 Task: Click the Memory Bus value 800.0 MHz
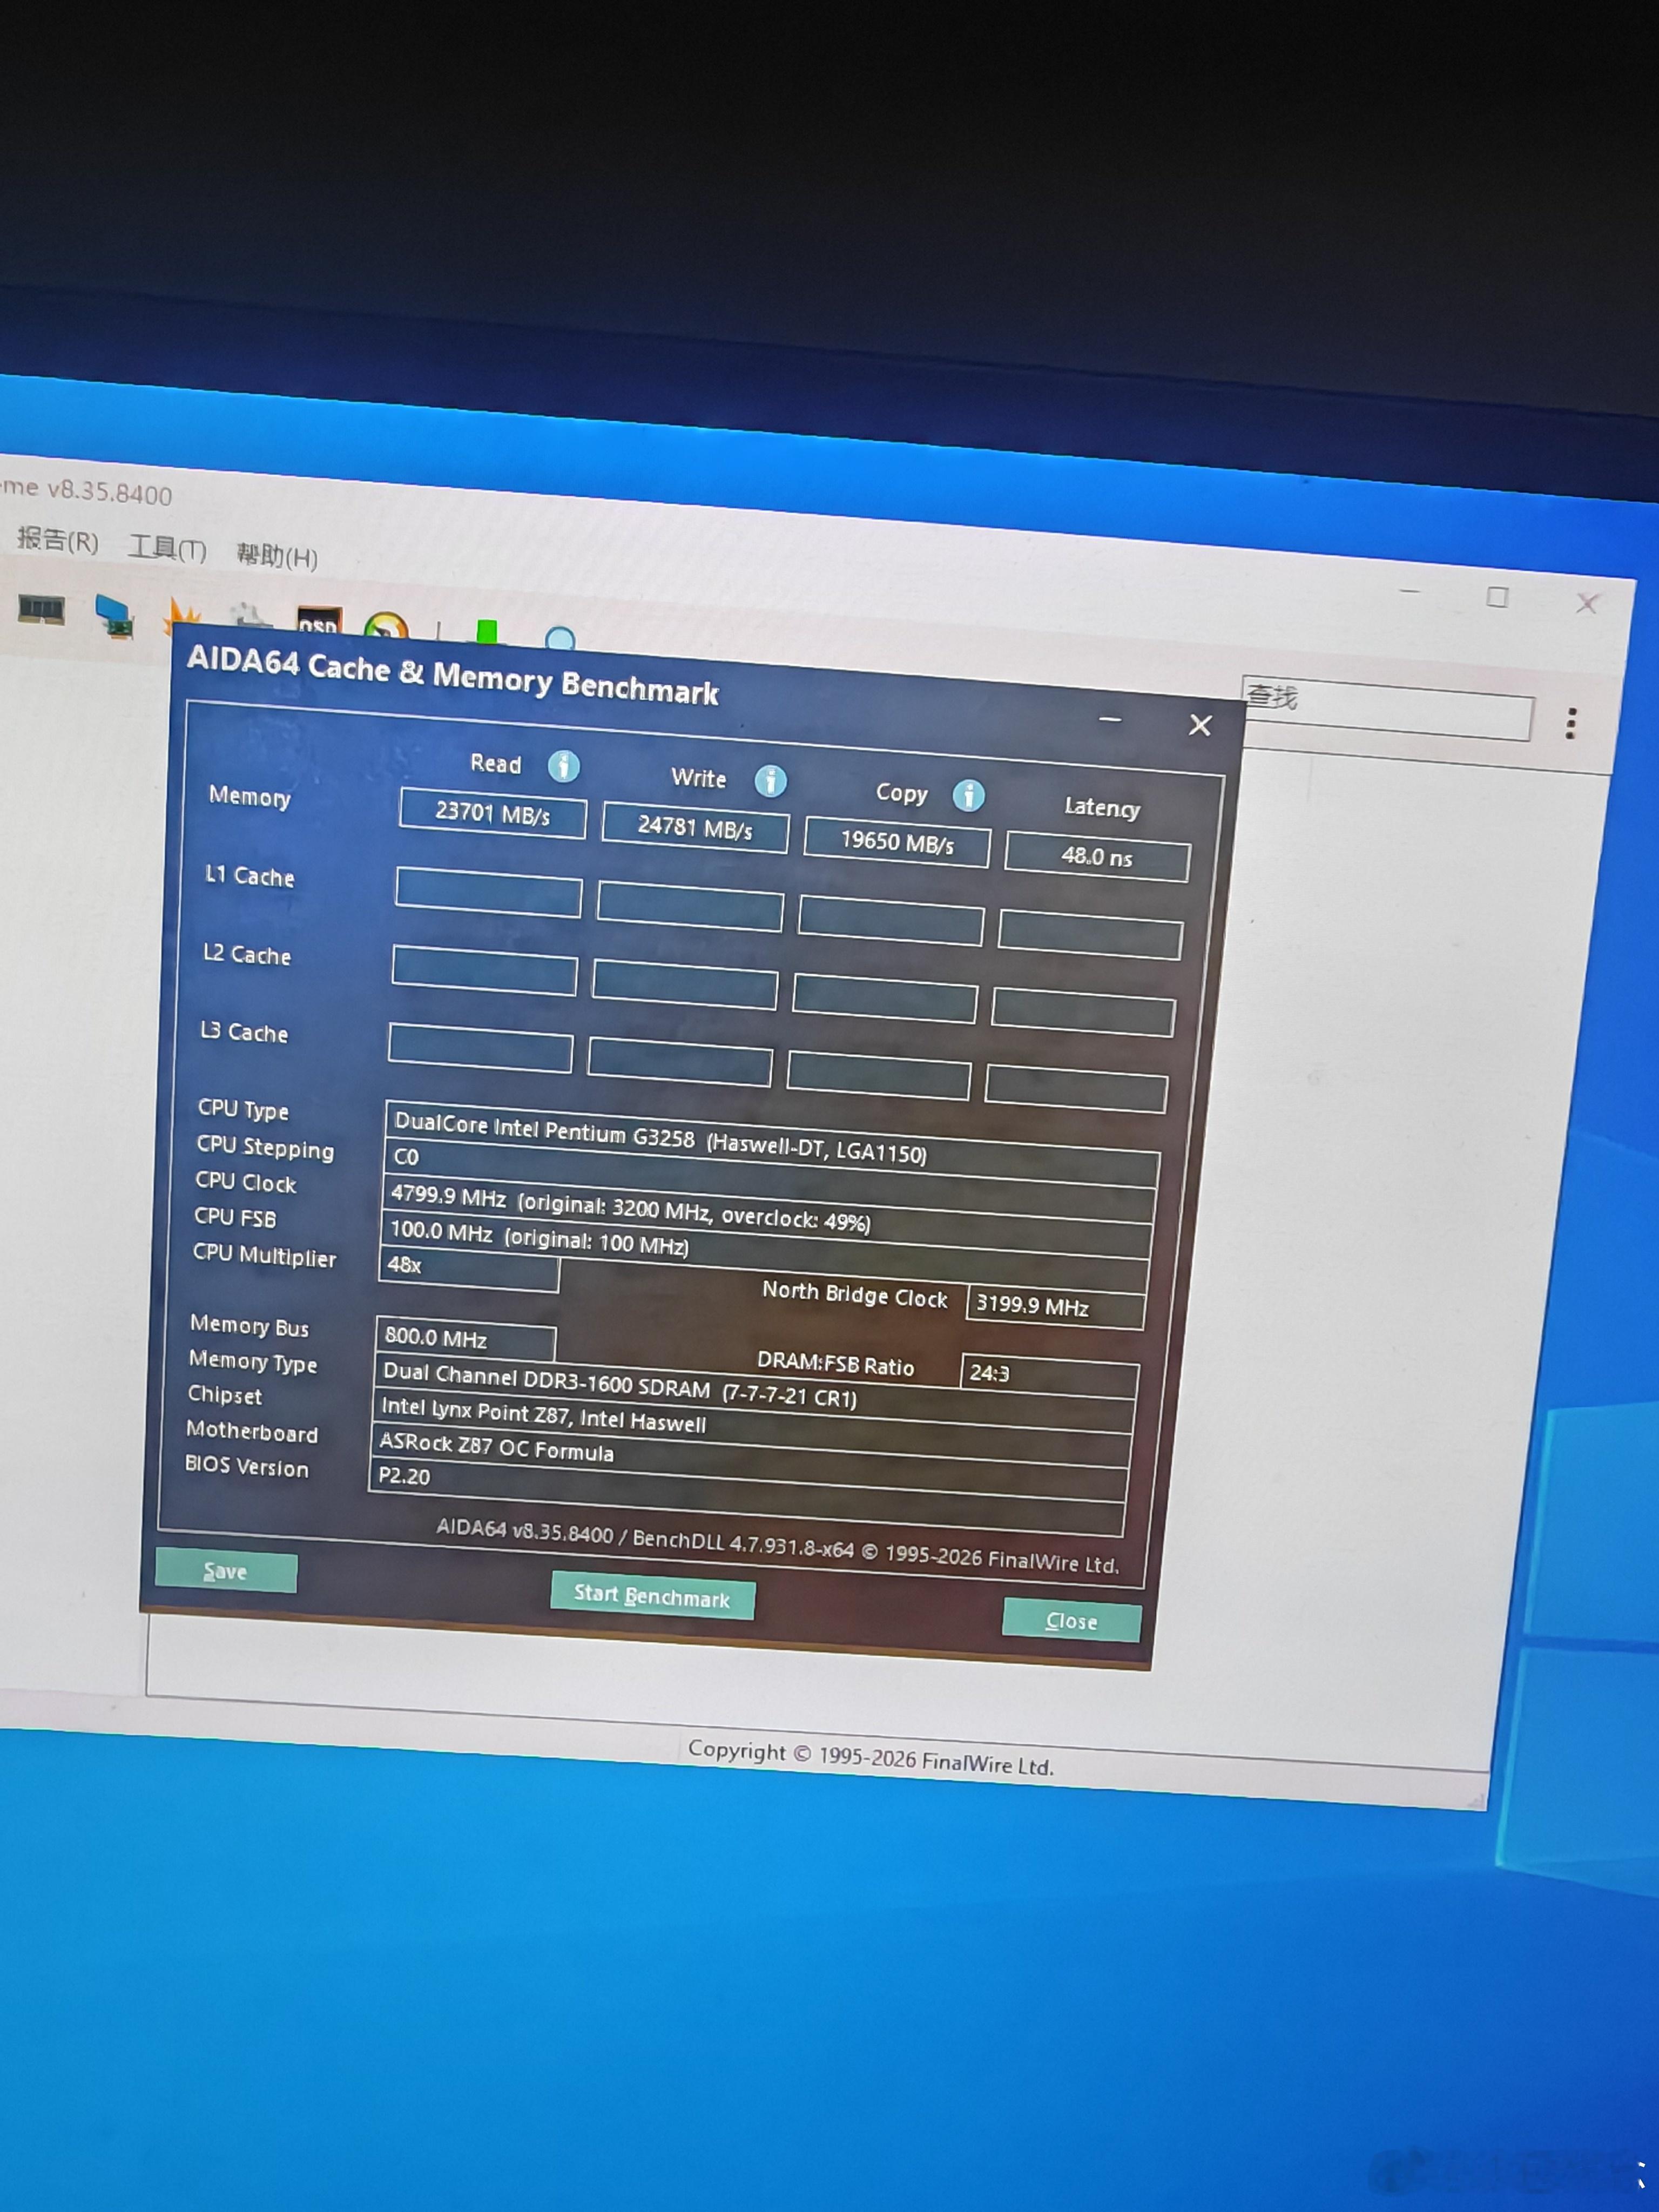[465, 1339]
